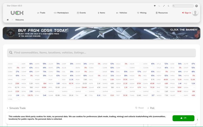Viewport: 203px width, 127px height.
Task: Click the home icon in breadcrumb
Action: (x=8, y=20)
